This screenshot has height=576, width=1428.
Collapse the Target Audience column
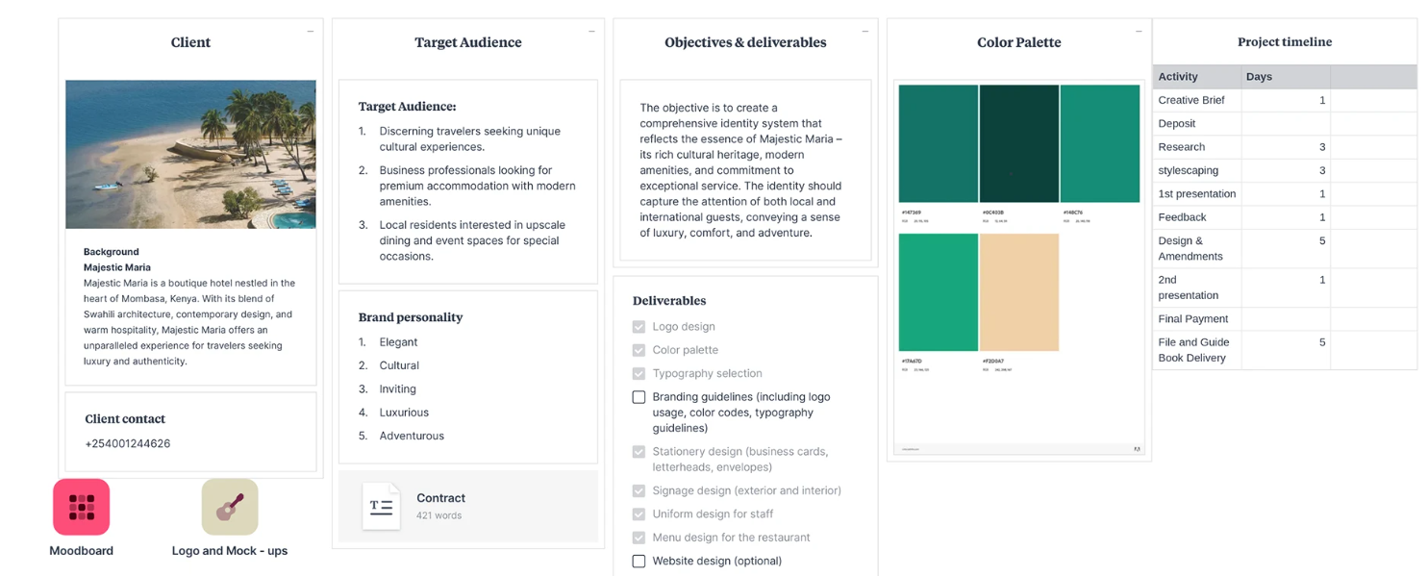coord(591,32)
